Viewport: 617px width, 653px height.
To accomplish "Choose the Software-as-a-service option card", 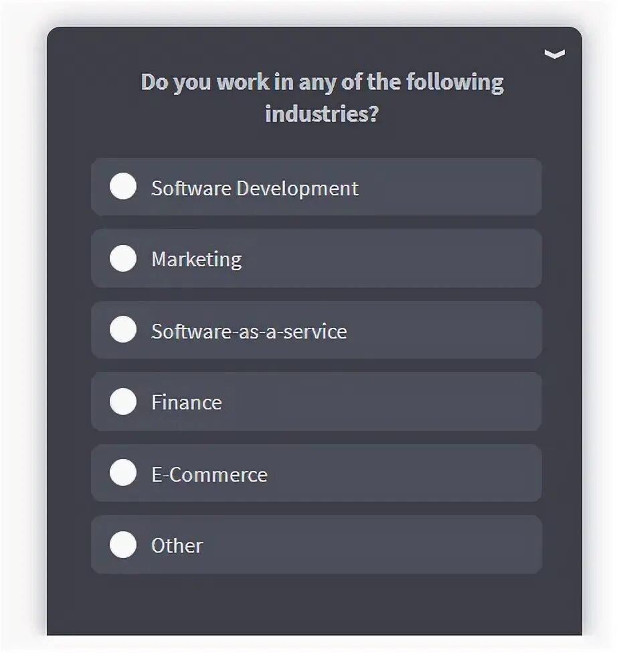I will coord(317,330).
